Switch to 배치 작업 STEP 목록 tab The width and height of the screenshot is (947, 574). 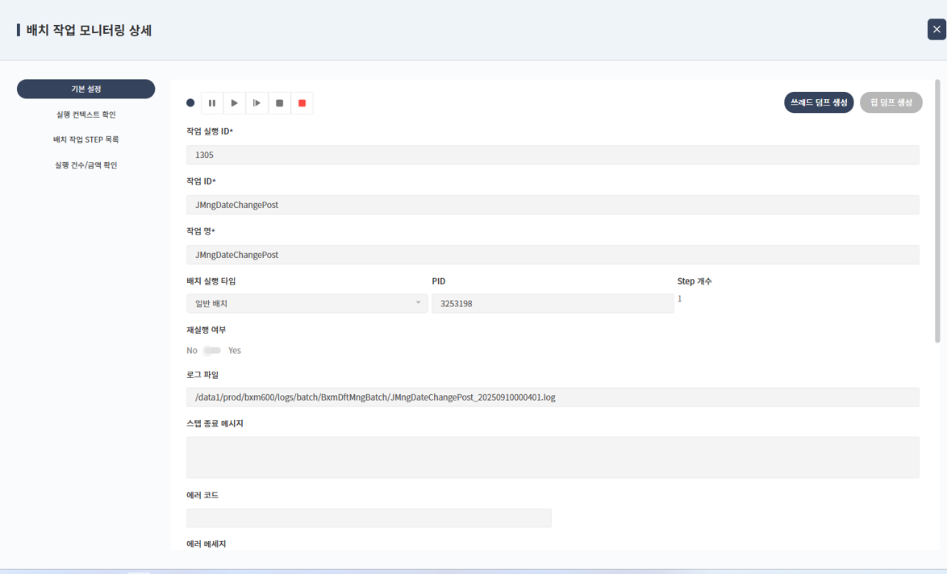point(86,139)
